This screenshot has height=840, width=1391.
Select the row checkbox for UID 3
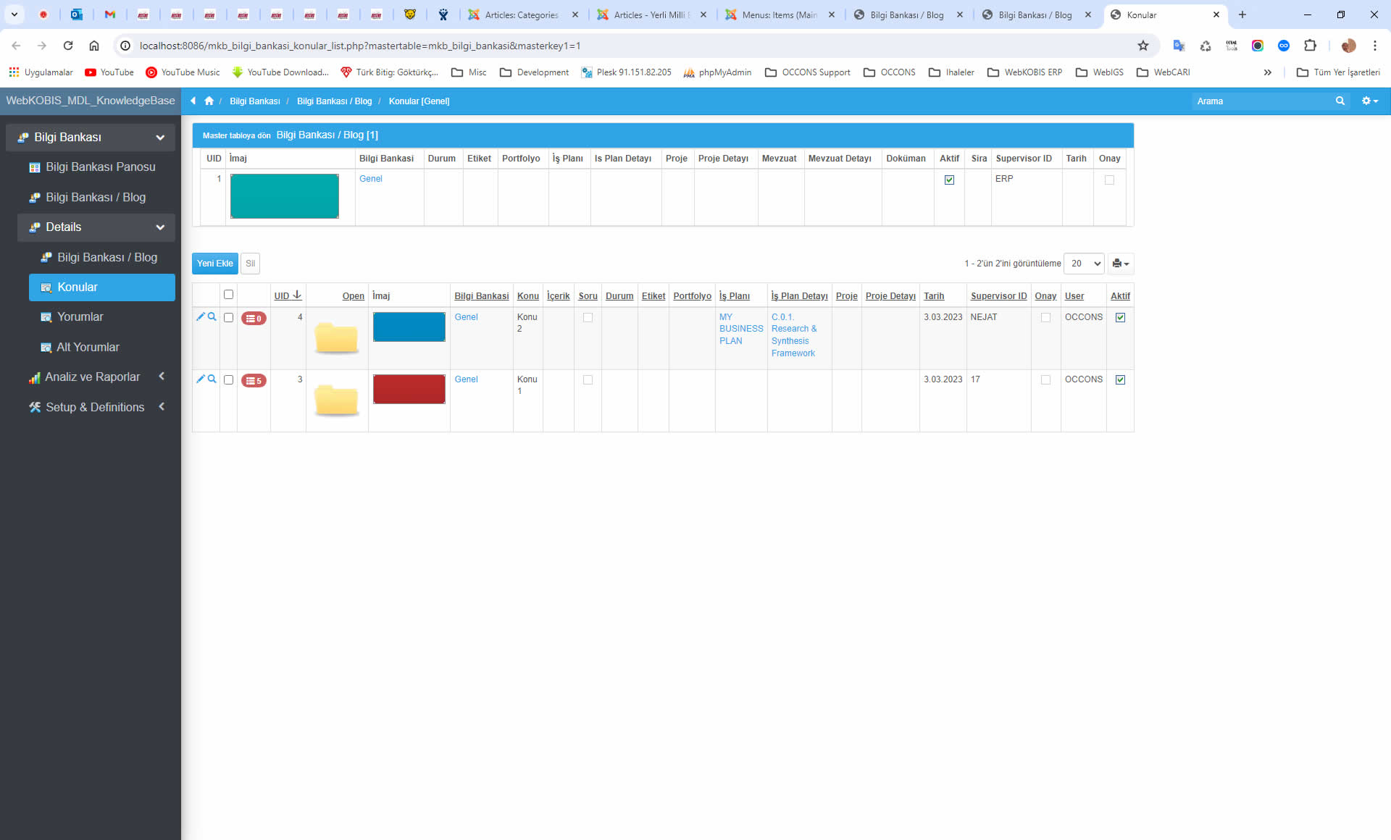coord(228,379)
